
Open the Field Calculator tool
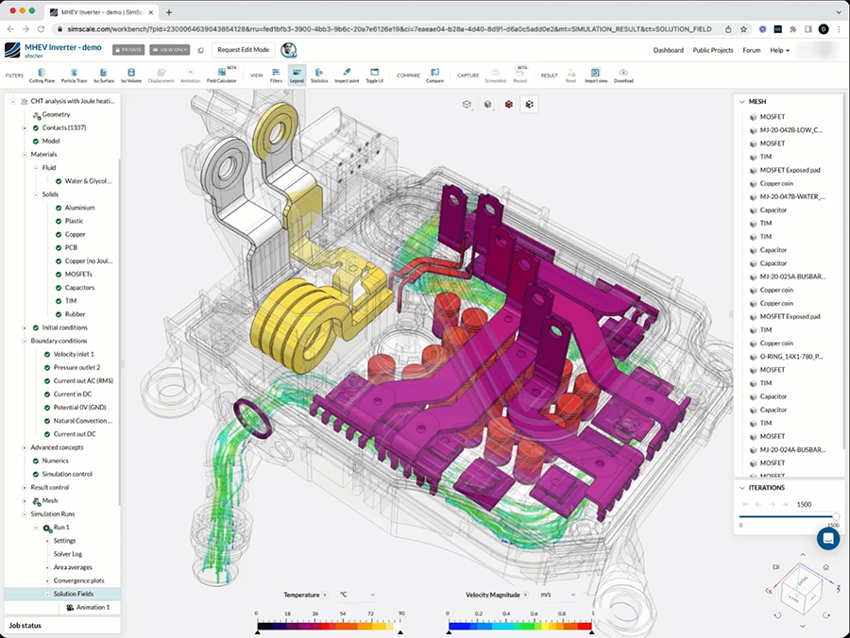click(x=222, y=76)
